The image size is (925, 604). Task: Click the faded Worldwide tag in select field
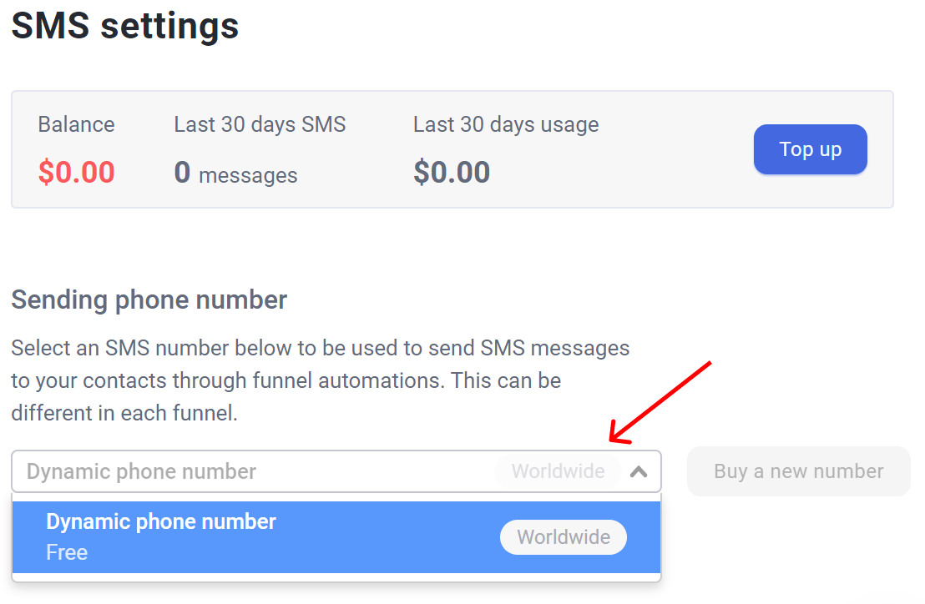[558, 471]
